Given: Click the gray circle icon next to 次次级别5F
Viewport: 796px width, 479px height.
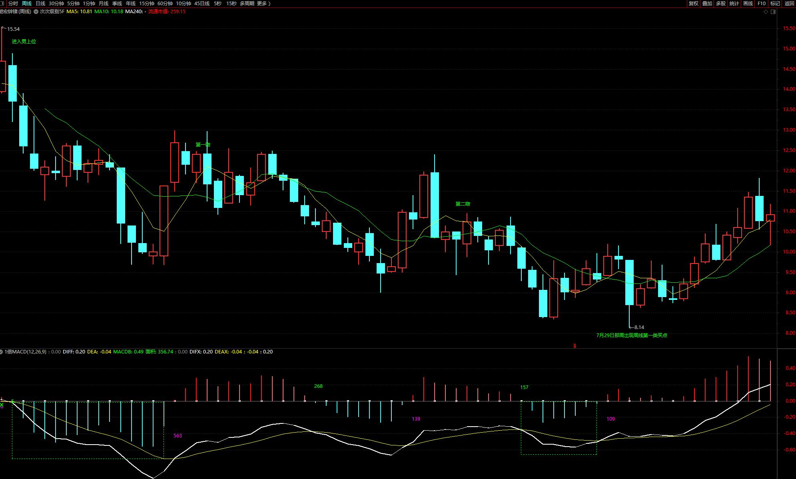Looking at the screenshot, I should (36, 12).
